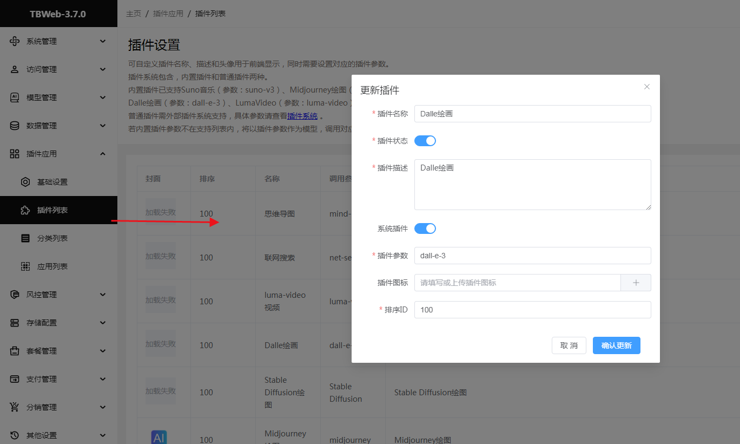Click the 风控管理 shield icon

(15, 295)
